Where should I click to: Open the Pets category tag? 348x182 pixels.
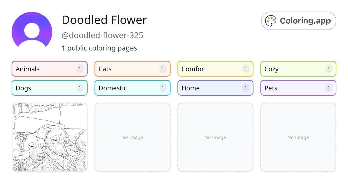pos(298,88)
